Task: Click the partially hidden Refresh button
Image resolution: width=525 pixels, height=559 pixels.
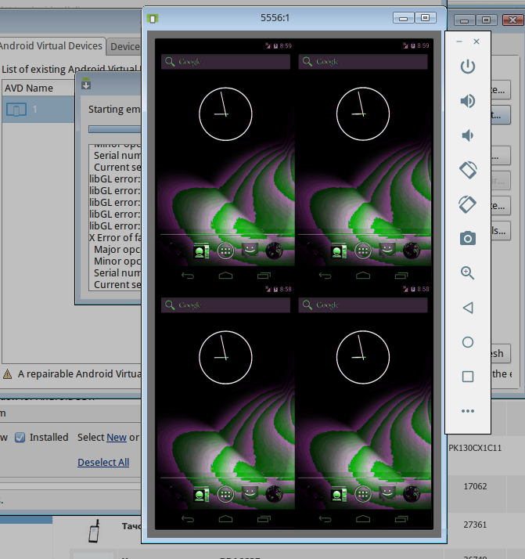Action: [501, 354]
